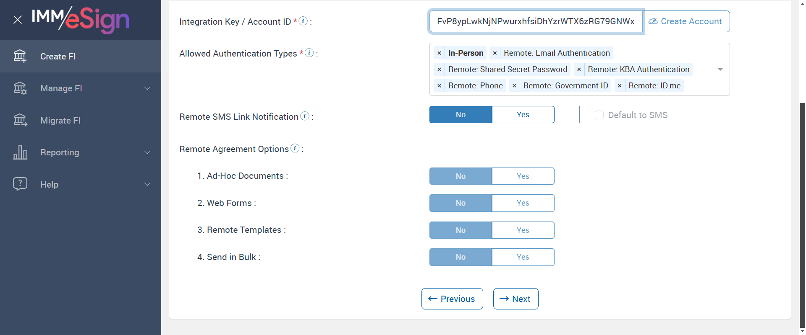Click the Manage FI bank gear icon
This screenshot has height=335, width=806.
(x=20, y=88)
